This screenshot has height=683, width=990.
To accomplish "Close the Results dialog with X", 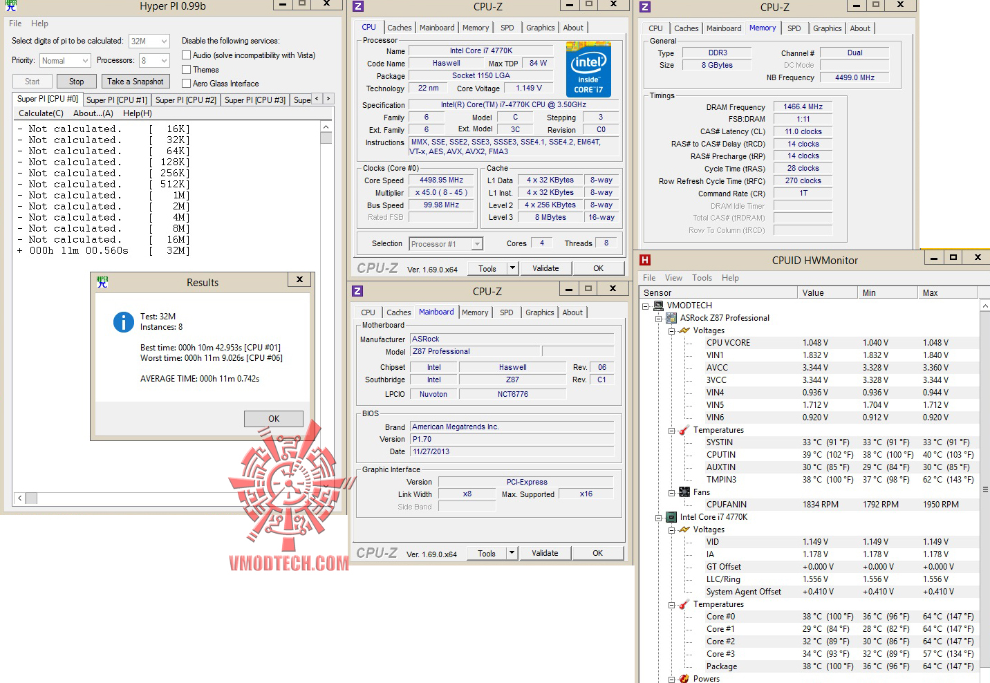I will pyautogui.click(x=299, y=280).
